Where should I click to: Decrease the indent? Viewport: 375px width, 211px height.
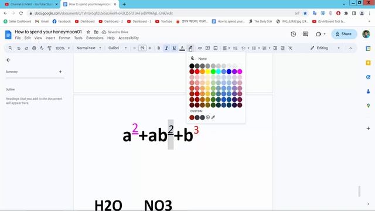(275, 48)
